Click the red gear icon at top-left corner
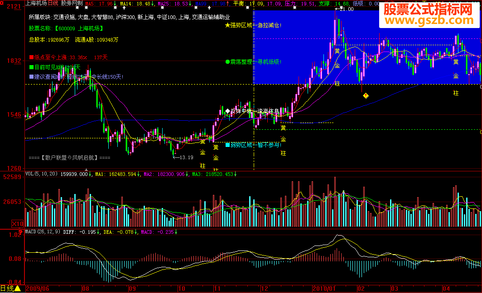 point(2,3)
